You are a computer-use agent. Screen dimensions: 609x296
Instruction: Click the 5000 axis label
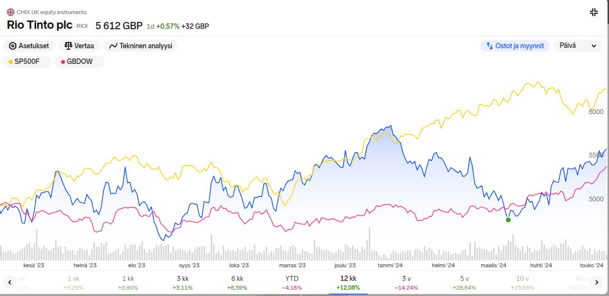(596, 199)
